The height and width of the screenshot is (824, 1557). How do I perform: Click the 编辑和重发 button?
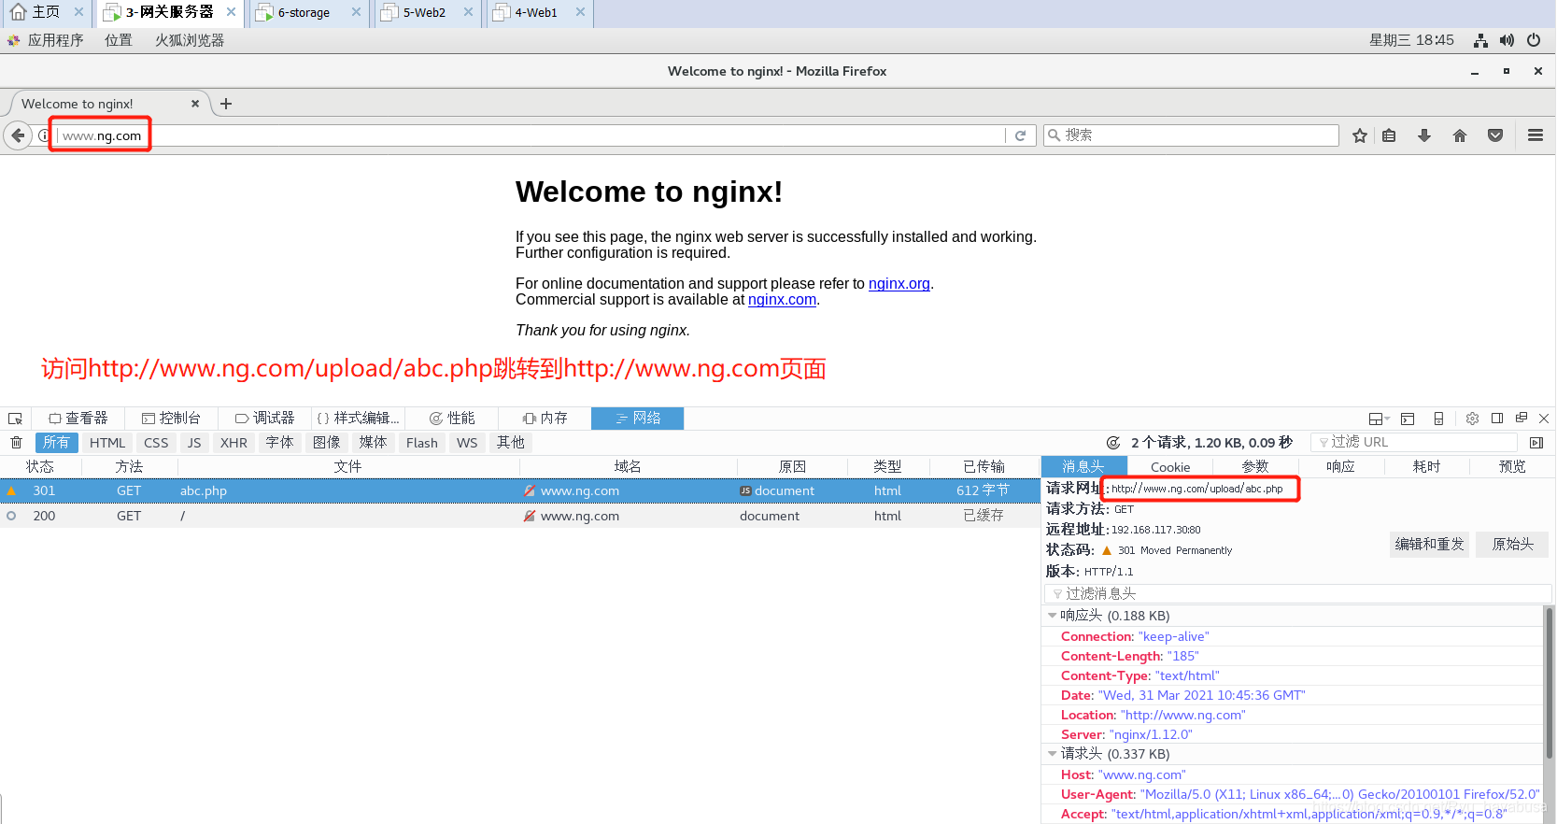click(1430, 545)
